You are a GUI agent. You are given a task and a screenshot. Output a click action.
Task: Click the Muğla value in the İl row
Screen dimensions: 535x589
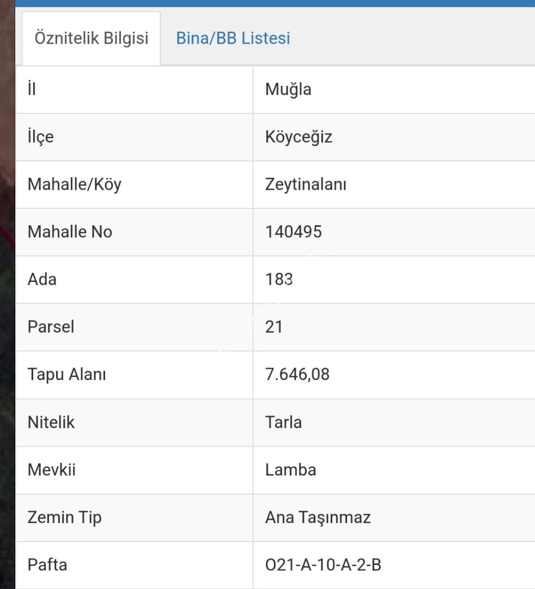288,89
